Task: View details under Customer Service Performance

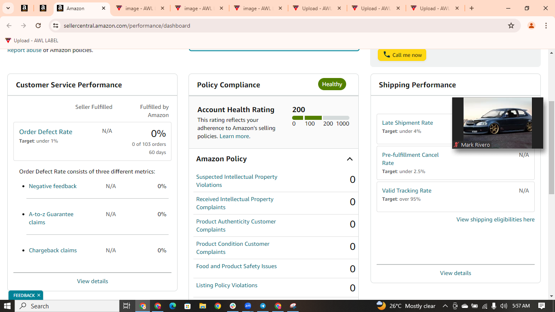Action: [x=93, y=281]
